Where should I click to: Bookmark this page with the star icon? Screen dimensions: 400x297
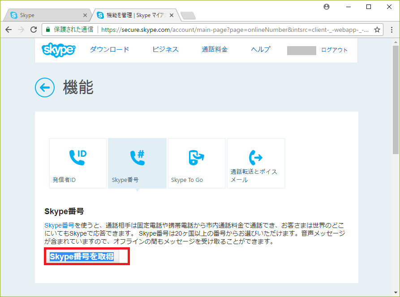click(377, 30)
